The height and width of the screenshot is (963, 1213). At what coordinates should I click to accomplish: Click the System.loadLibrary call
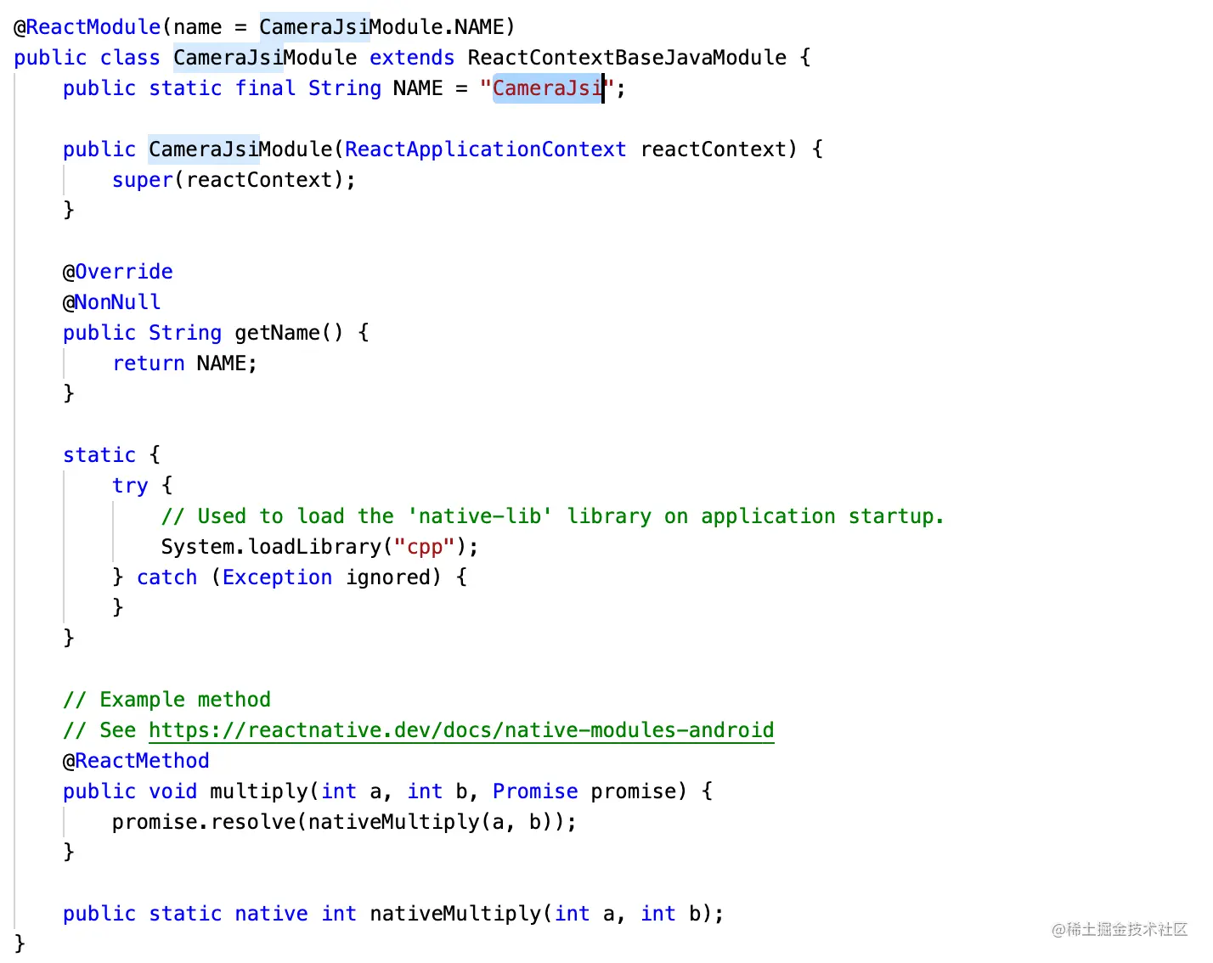[319, 547]
